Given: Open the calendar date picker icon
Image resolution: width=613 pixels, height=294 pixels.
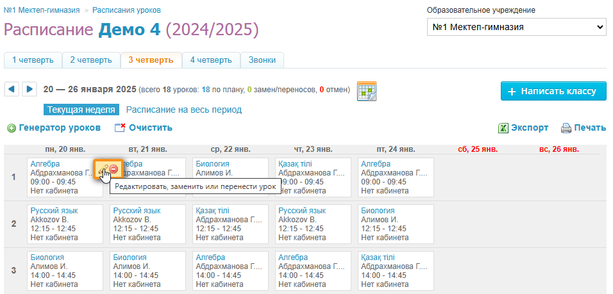Looking at the screenshot, I should [x=366, y=91].
